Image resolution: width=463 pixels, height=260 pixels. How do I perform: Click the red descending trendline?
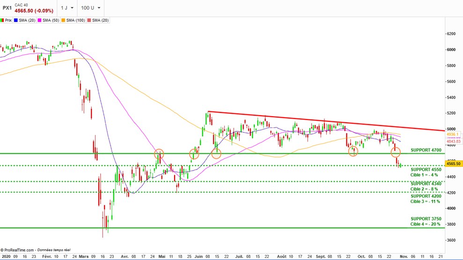point(328,120)
